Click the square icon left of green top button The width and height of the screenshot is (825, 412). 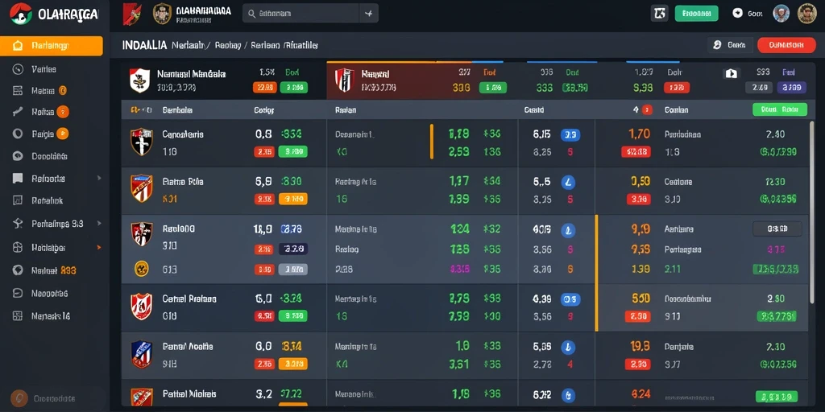coord(659,14)
